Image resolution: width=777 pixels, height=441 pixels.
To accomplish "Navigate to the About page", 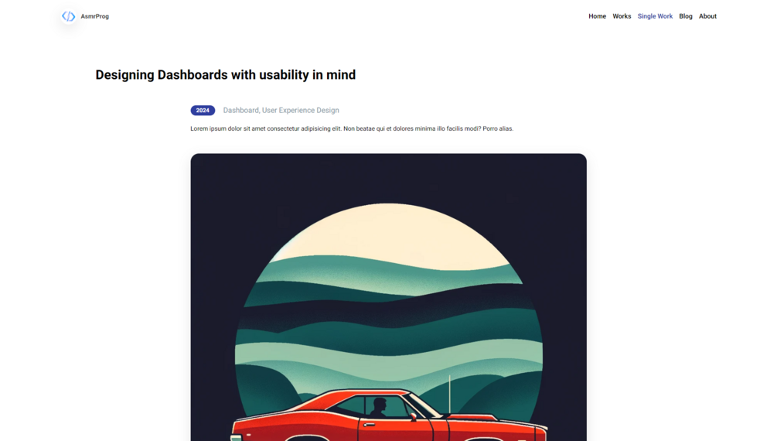I will tap(707, 16).
